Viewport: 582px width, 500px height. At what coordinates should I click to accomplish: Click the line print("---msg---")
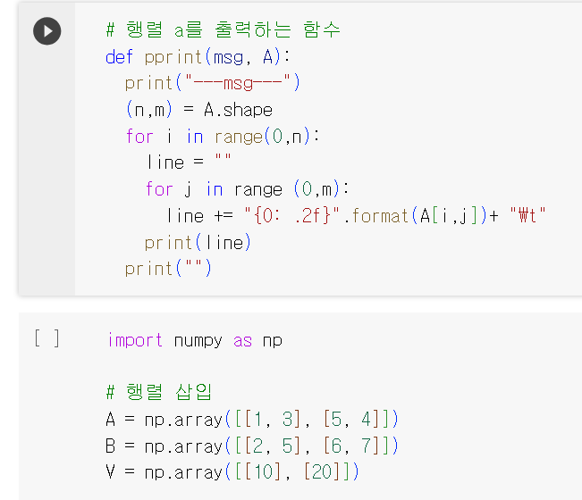pos(212,83)
